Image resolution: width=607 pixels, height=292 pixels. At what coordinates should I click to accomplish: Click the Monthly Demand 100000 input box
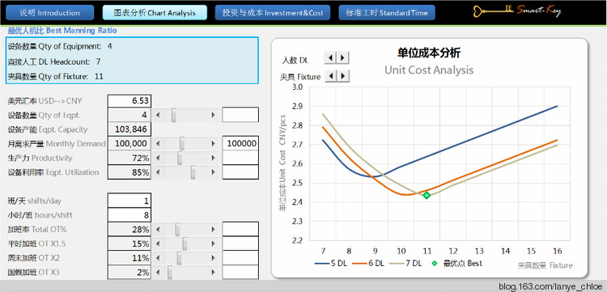pos(240,143)
